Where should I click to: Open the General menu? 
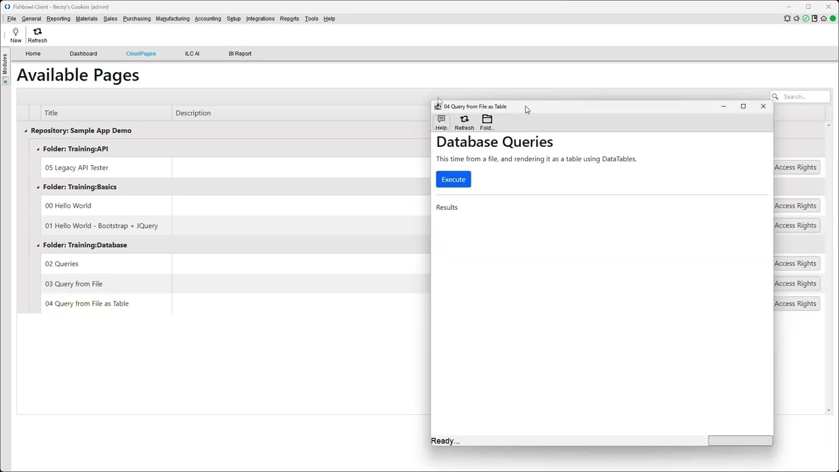(31, 18)
